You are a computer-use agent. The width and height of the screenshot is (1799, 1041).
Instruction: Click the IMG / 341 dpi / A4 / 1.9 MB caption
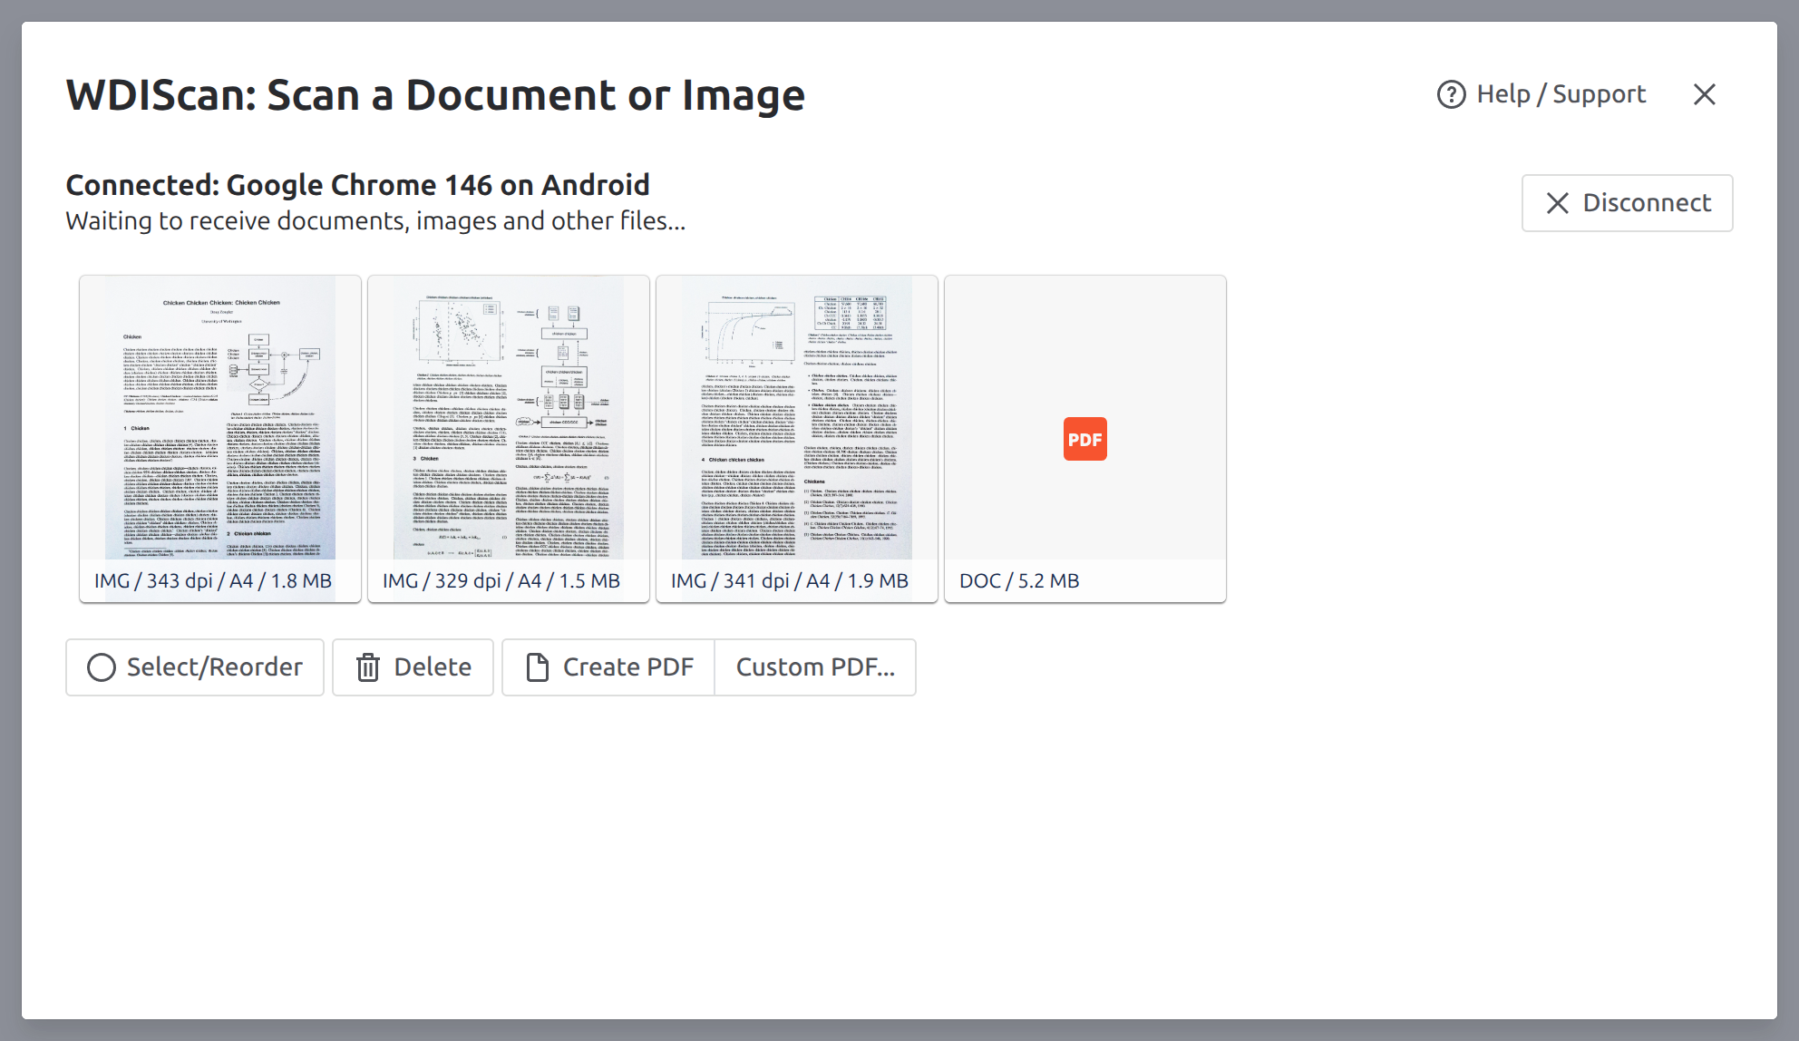pos(790,580)
